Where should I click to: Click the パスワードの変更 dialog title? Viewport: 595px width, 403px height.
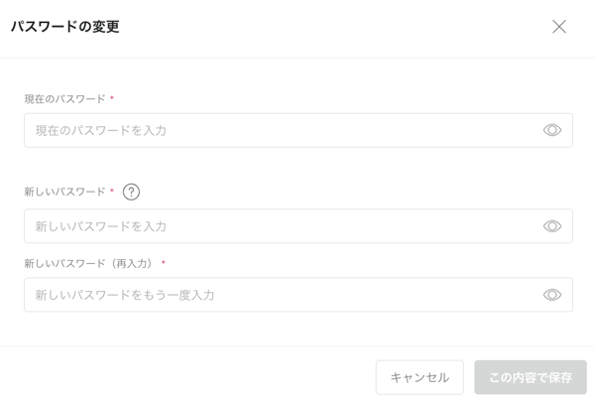pos(64,27)
